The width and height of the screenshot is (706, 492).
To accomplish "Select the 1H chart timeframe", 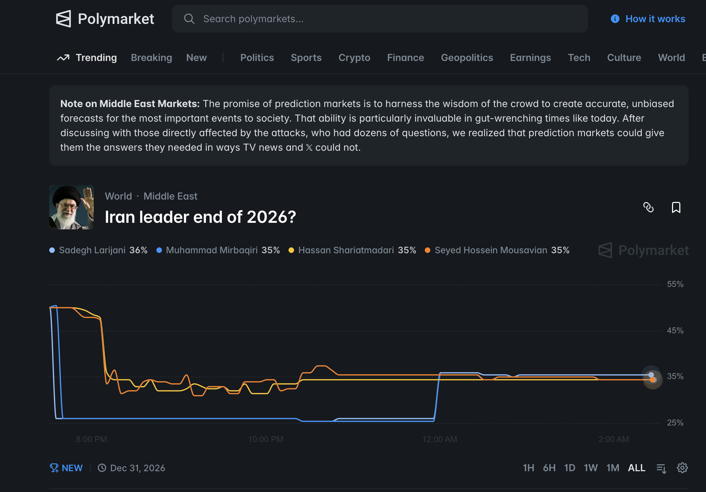I will pos(528,468).
